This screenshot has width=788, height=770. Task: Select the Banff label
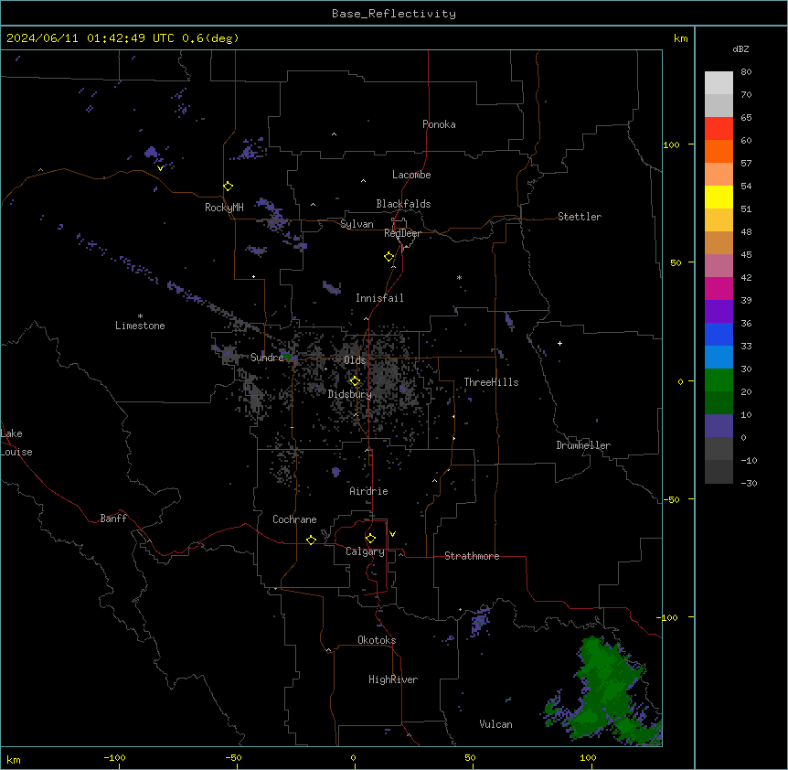tap(113, 519)
